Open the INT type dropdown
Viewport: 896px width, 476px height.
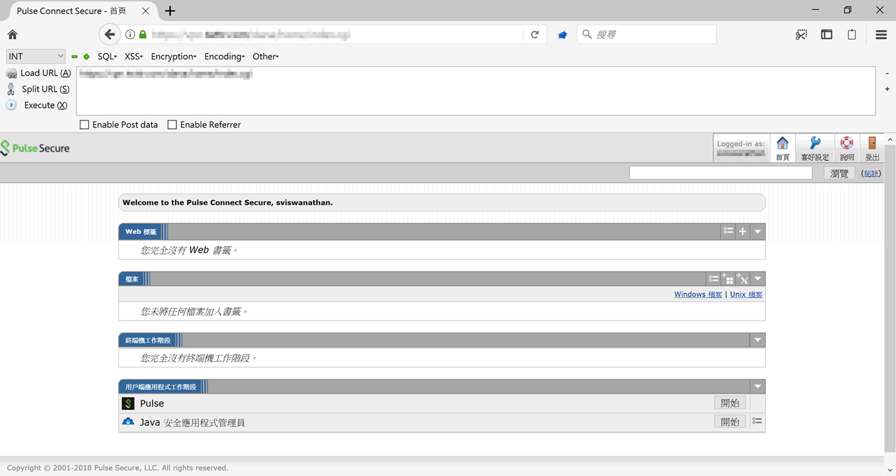(36, 56)
